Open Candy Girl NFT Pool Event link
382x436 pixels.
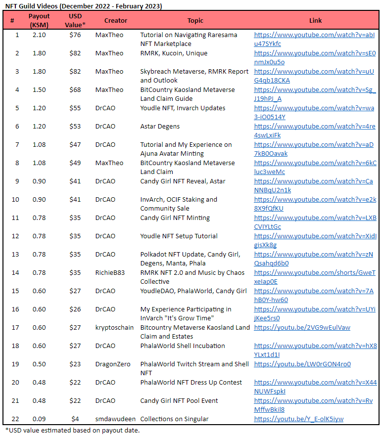click(313, 405)
